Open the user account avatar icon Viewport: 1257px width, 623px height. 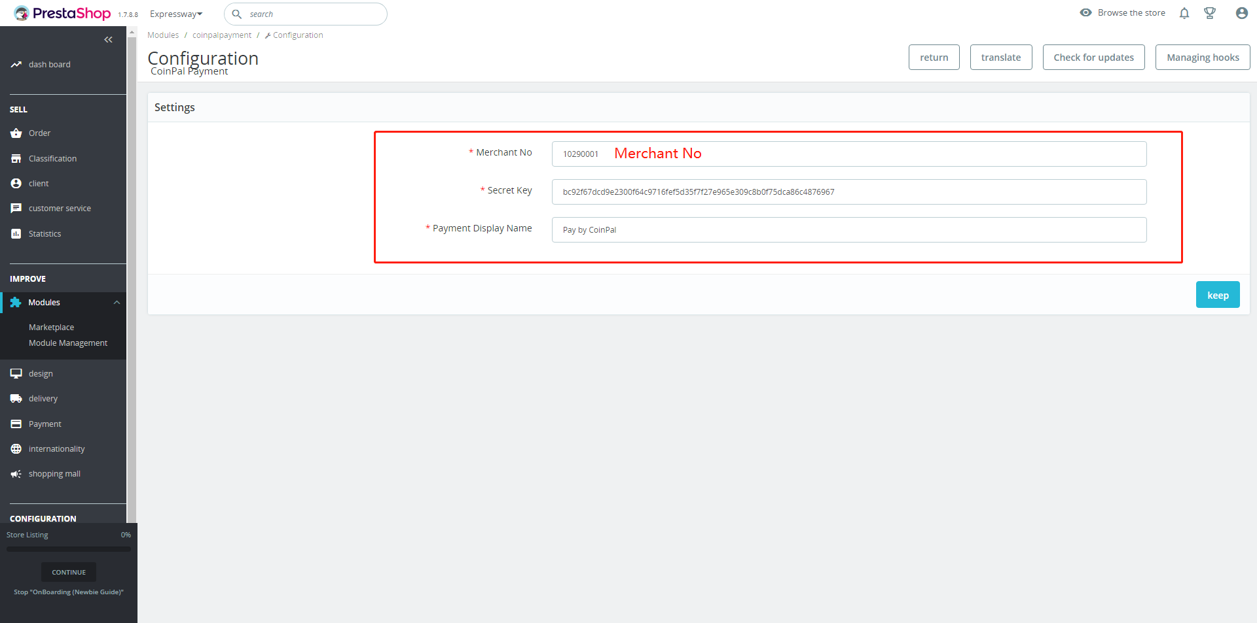[1241, 13]
